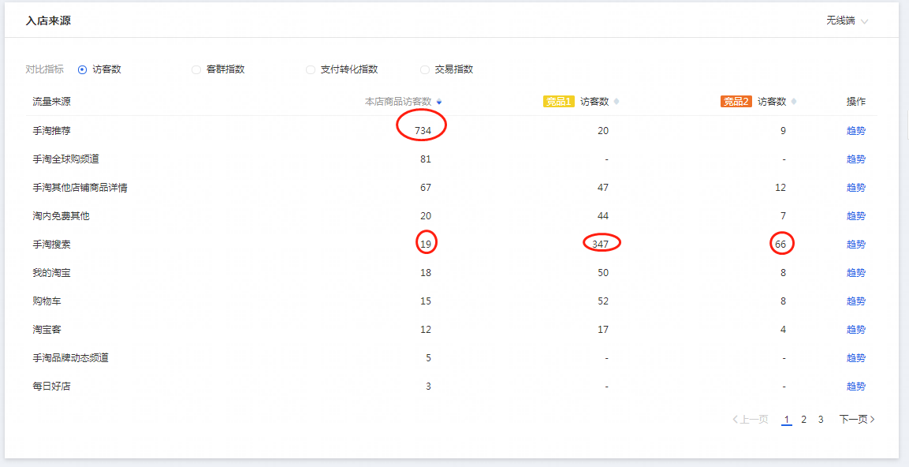This screenshot has height=467, width=909.
Task: Click the 66 竞品2 visitor value
Action: click(x=780, y=245)
